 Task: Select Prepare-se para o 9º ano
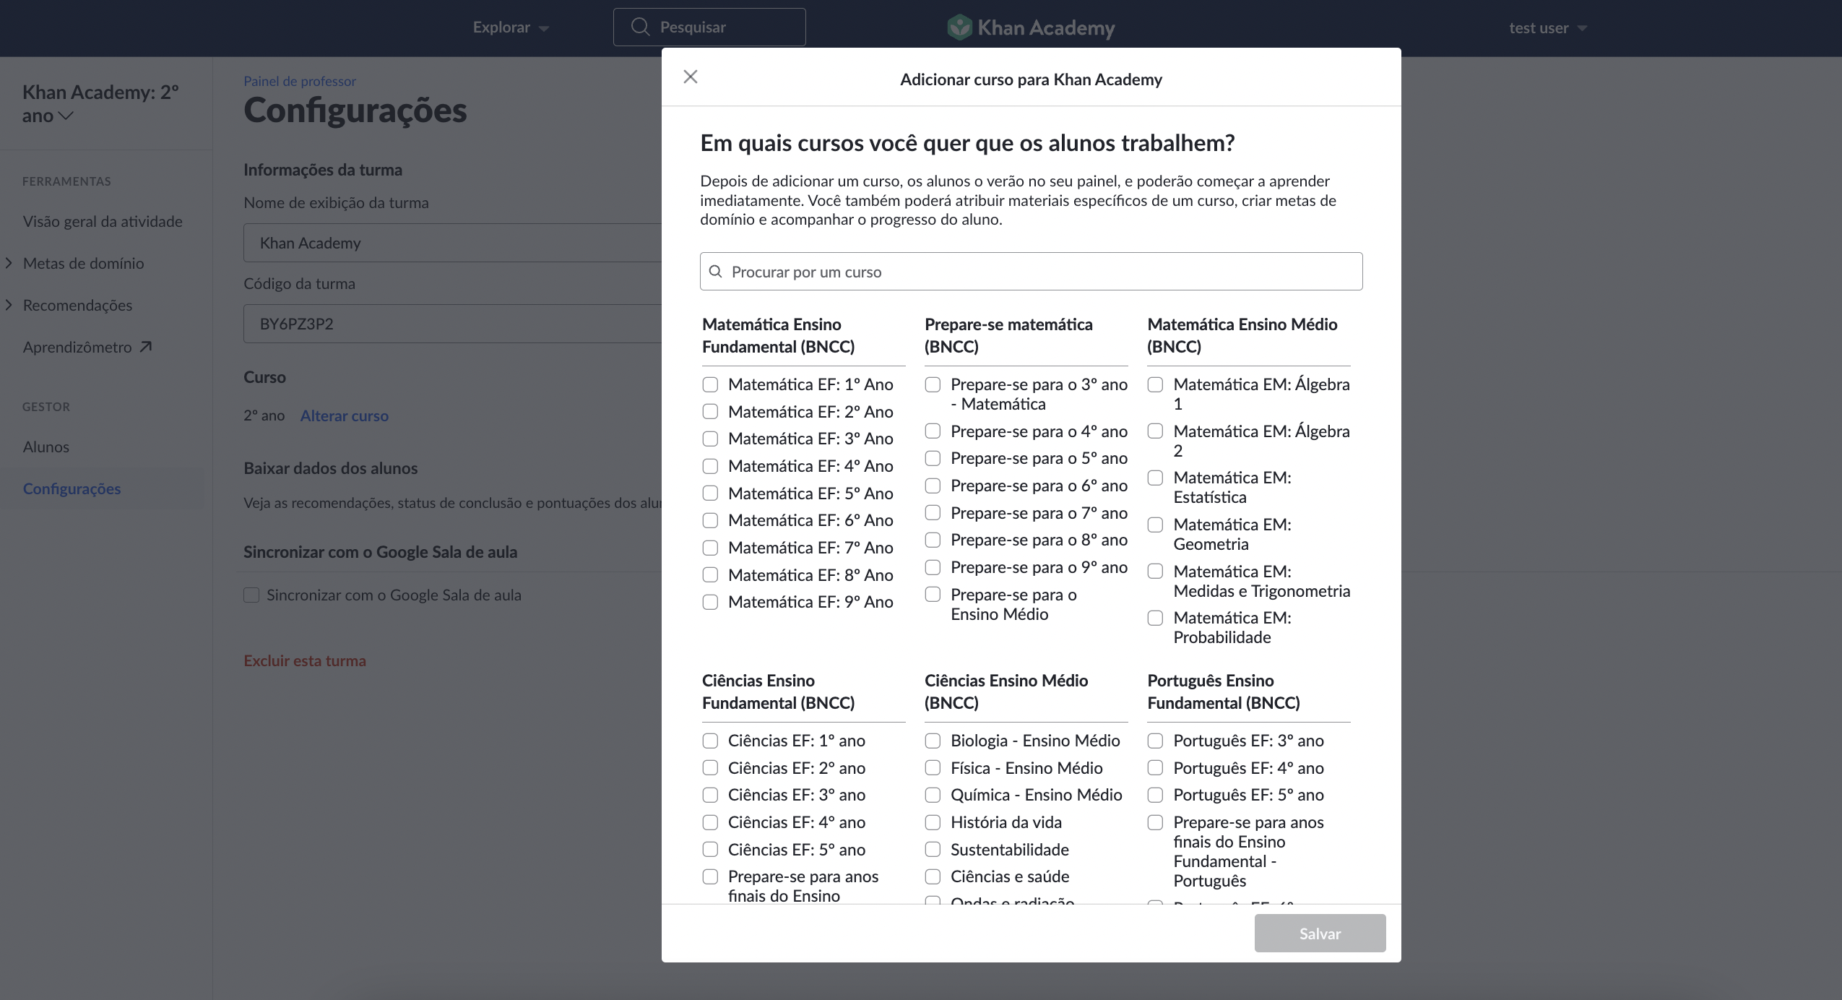[933, 567]
